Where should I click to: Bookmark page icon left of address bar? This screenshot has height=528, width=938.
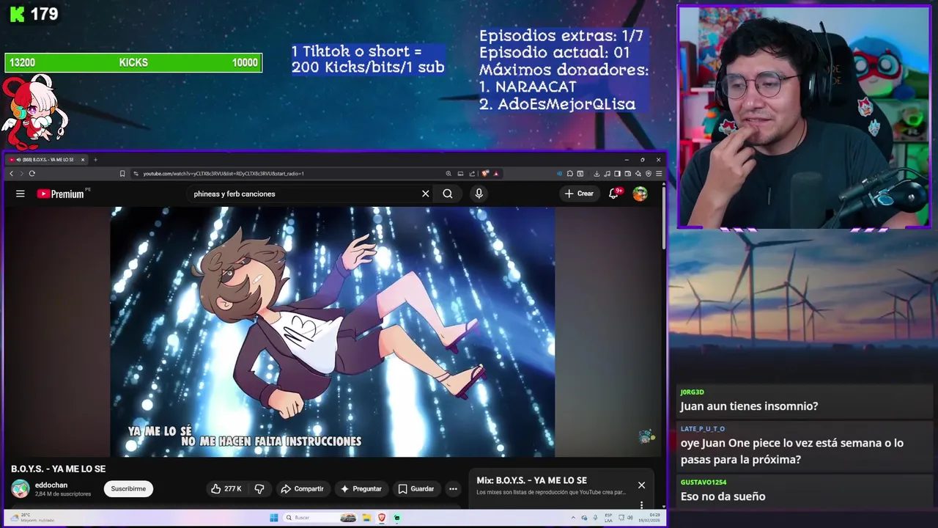(x=122, y=174)
